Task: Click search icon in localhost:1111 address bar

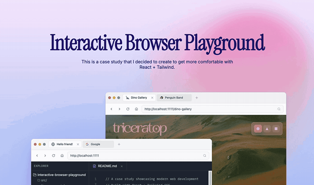Action: tap(205, 156)
